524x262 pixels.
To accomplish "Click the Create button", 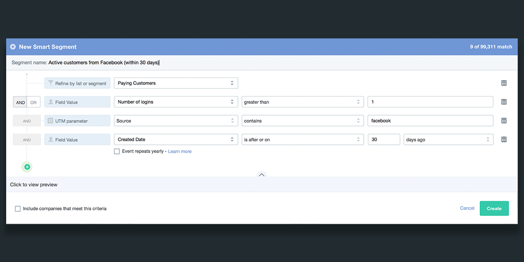I will click(x=494, y=208).
